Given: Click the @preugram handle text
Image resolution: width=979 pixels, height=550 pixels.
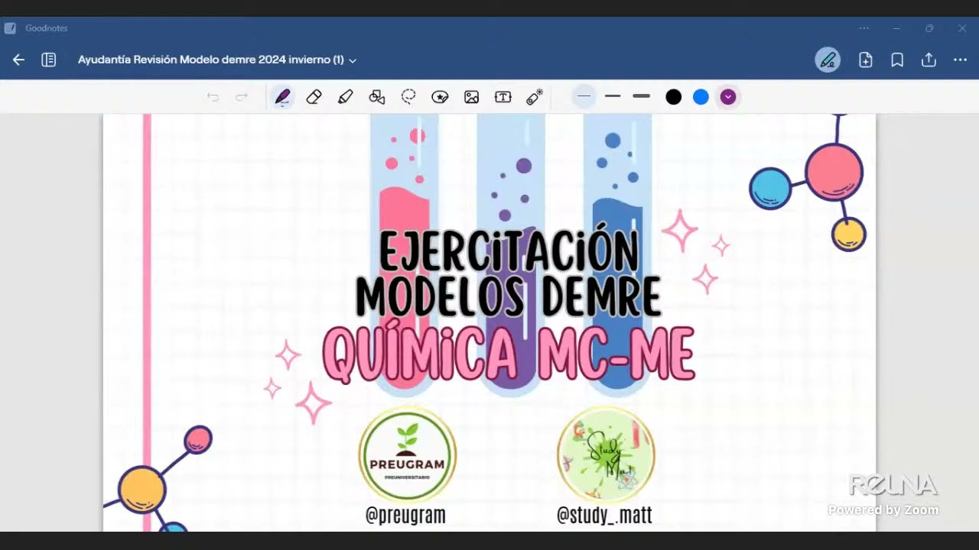Looking at the screenshot, I should [x=405, y=515].
